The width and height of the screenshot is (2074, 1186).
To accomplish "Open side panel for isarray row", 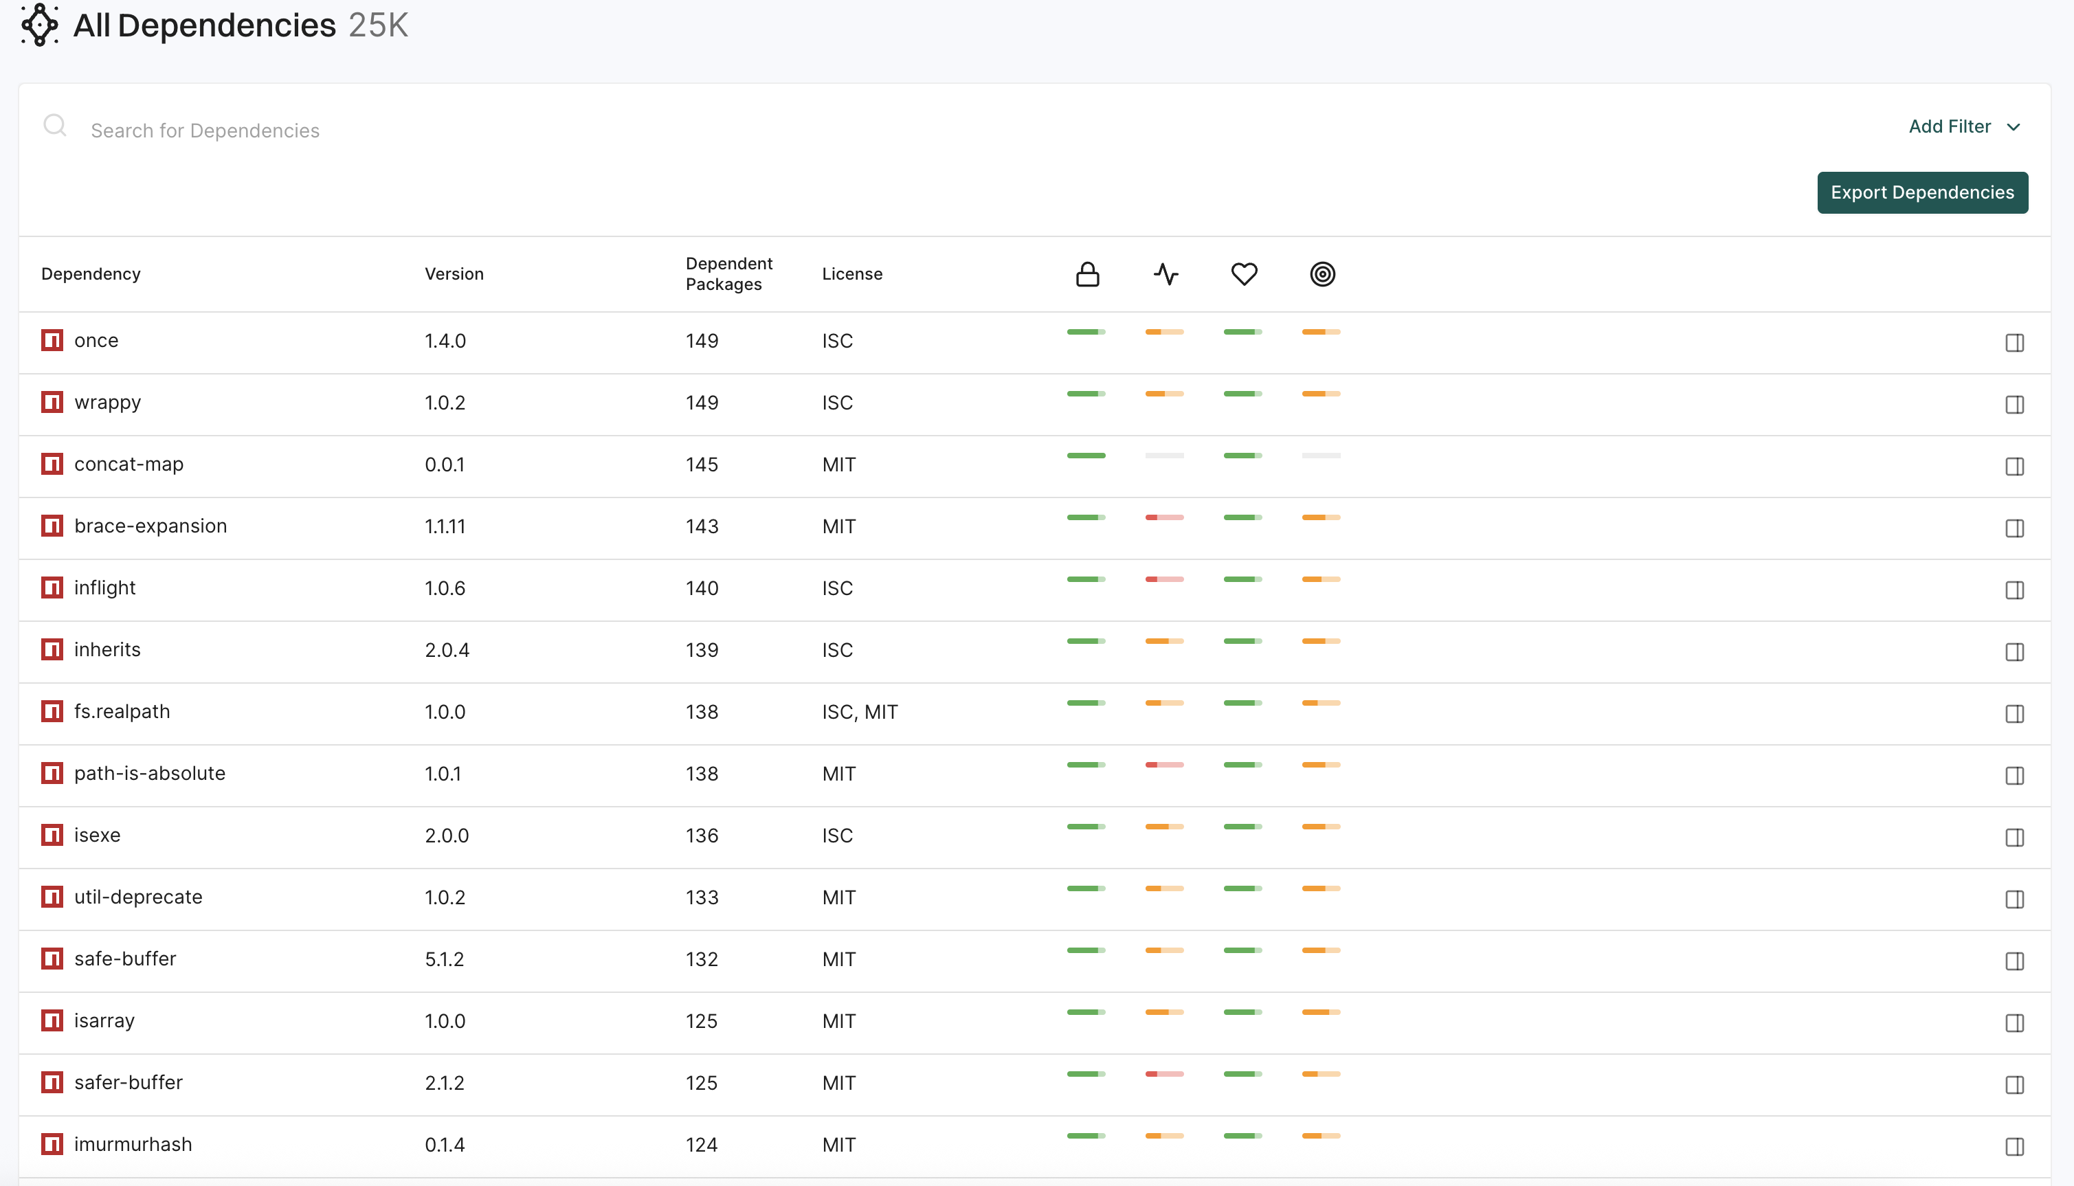I will (2014, 1024).
